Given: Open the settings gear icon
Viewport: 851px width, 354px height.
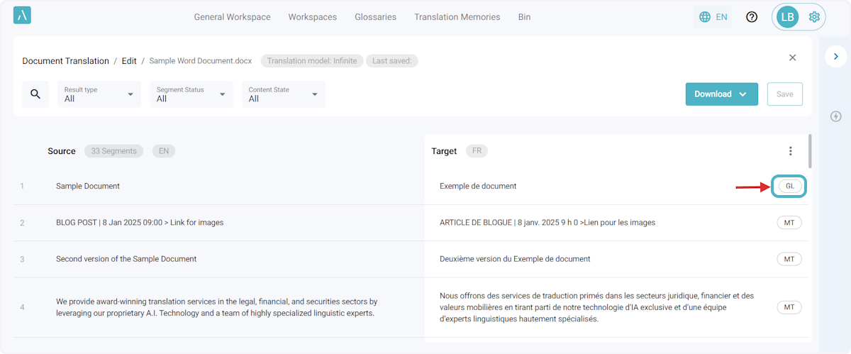Looking at the screenshot, I should pyautogui.click(x=814, y=17).
